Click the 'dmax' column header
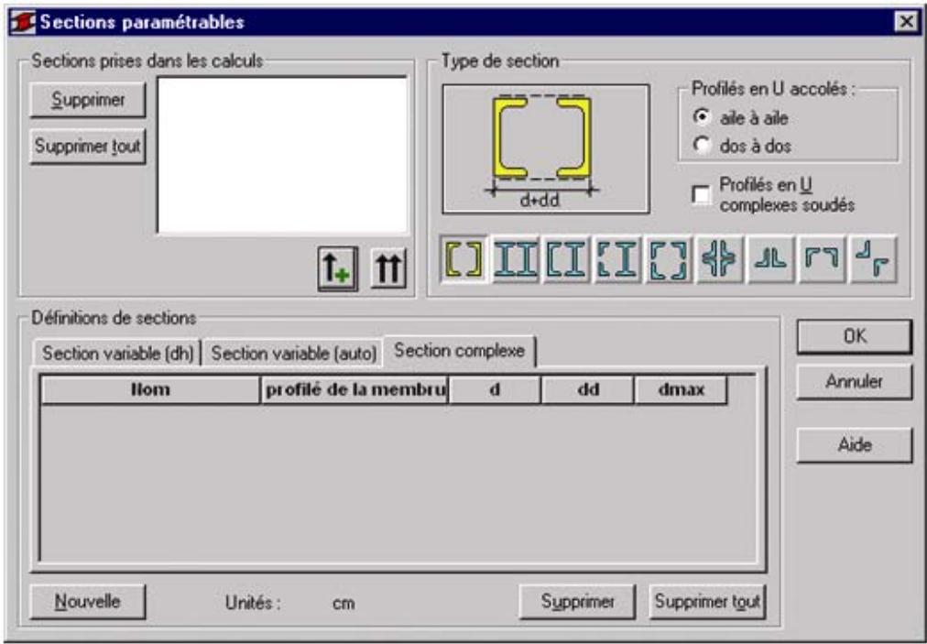The height and width of the screenshot is (644, 927). [x=681, y=389]
